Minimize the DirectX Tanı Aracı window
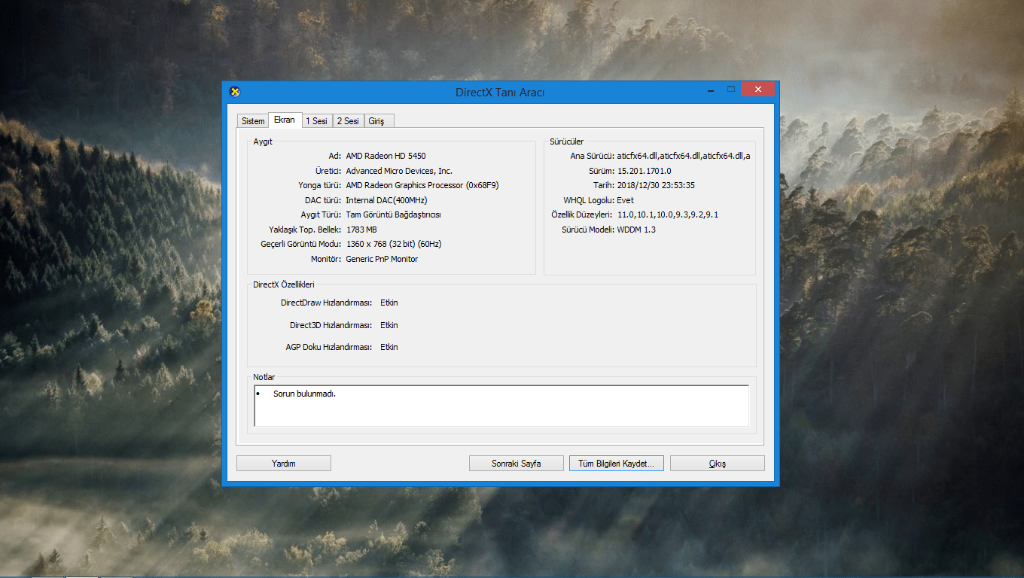Viewport: 1024px width, 578px height. [x=710, y=90]
